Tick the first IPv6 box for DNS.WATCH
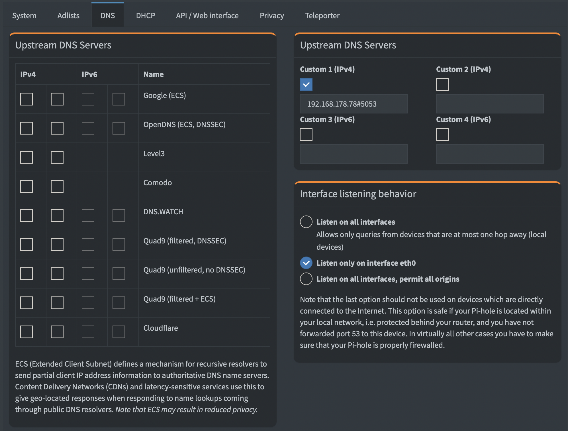 click(x=88, y=215)
